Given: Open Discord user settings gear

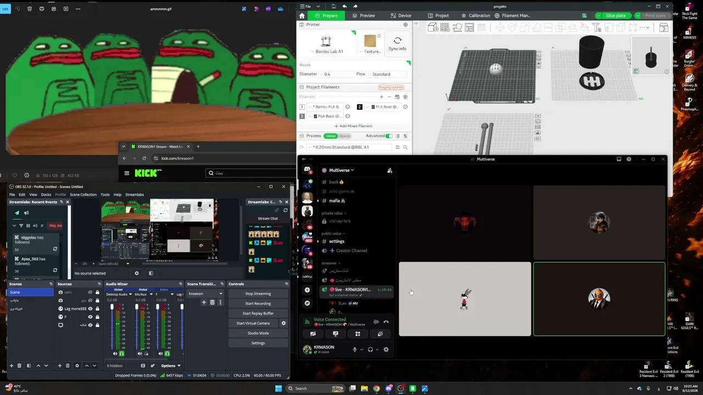Looking at the screenshot, I should pyautogui.click(x=386, y=349).
